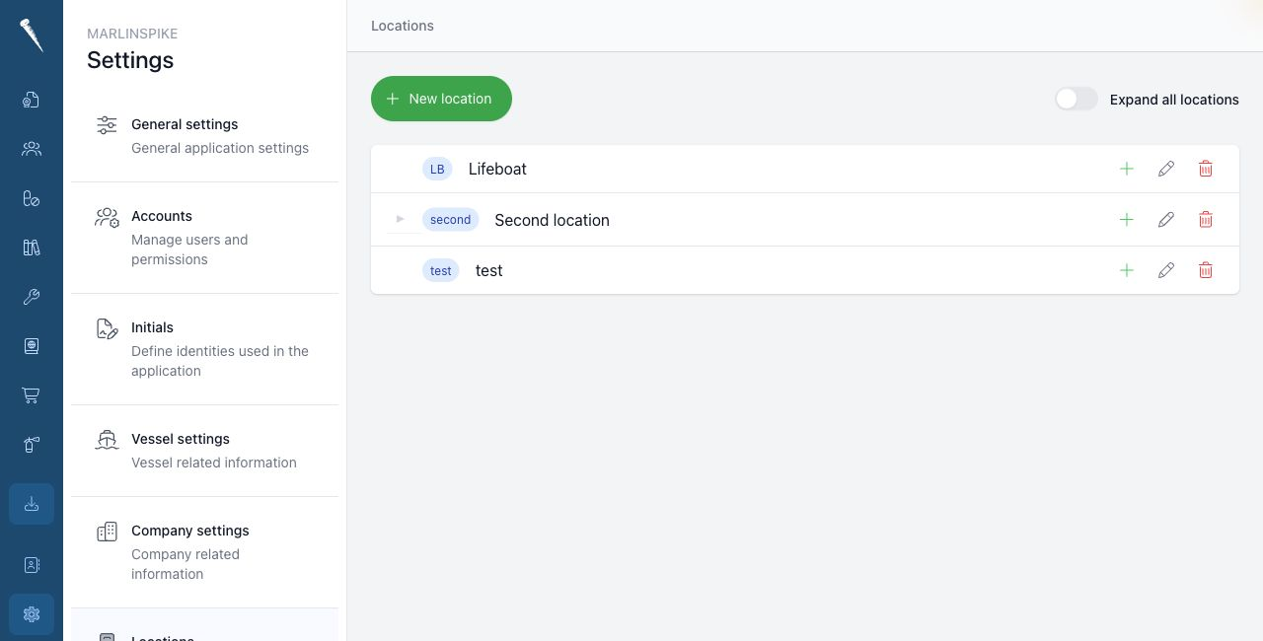Open General settings section

pos(204,136)
